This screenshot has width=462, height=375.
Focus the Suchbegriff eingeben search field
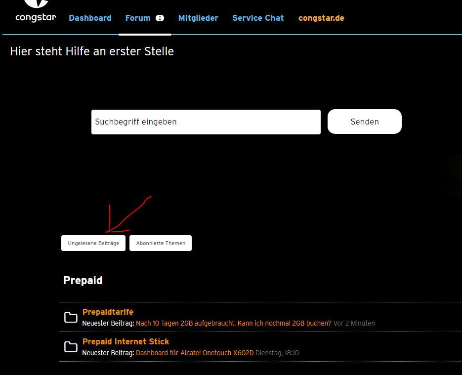[206, 122]
